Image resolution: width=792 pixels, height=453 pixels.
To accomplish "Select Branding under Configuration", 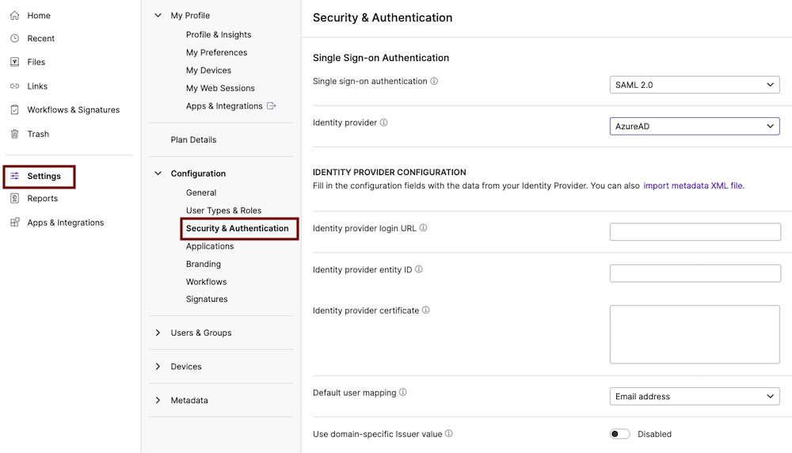I will [x=203, y=264].
